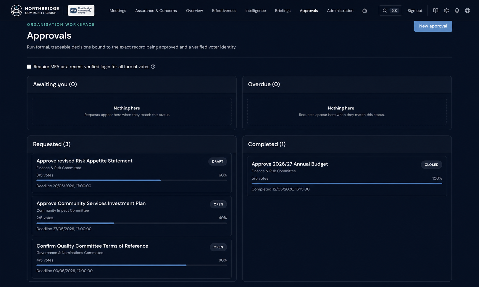
Task: Click the 5/5 votes progress bar
Action: coord(347,184)
